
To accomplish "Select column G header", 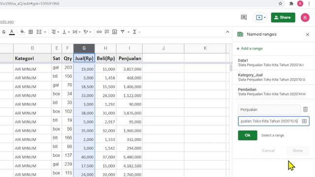I will point(84,48).
